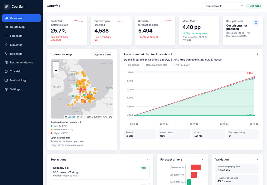Open the Trial risk page
The image size is (267, 185).
pos(22,71)
